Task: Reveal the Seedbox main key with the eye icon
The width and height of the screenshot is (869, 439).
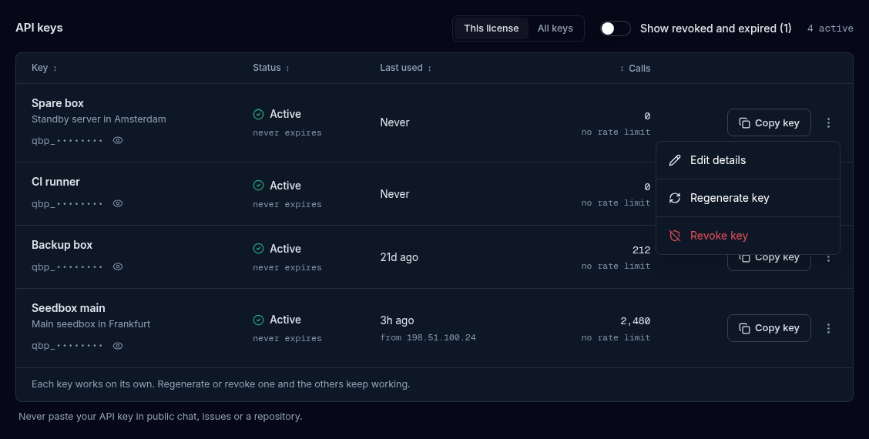Action: 118,346
